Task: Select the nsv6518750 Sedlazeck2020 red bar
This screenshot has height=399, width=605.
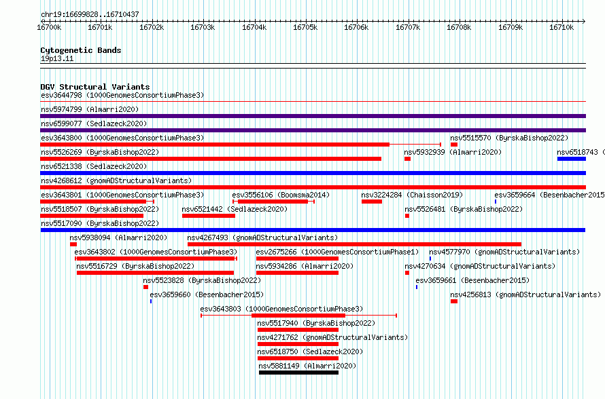Action: [298, 358]
